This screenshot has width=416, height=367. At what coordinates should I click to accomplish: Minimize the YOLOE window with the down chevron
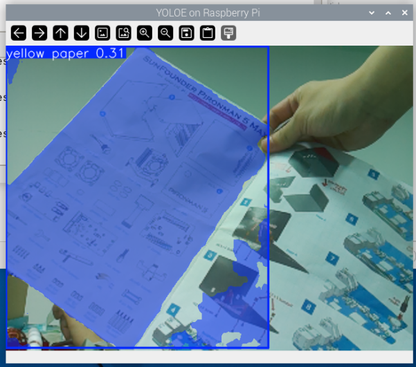(372, 12)
